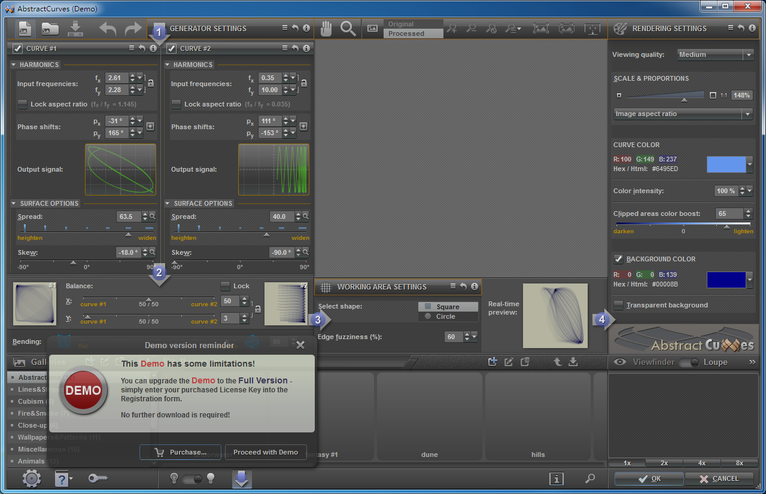
Task: Select the hand pan tool
Action: (x=326, y=28)
